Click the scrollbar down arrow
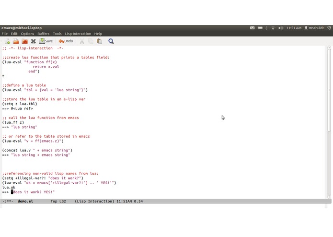This screenshot has height=237, width=333. (329, 197)
